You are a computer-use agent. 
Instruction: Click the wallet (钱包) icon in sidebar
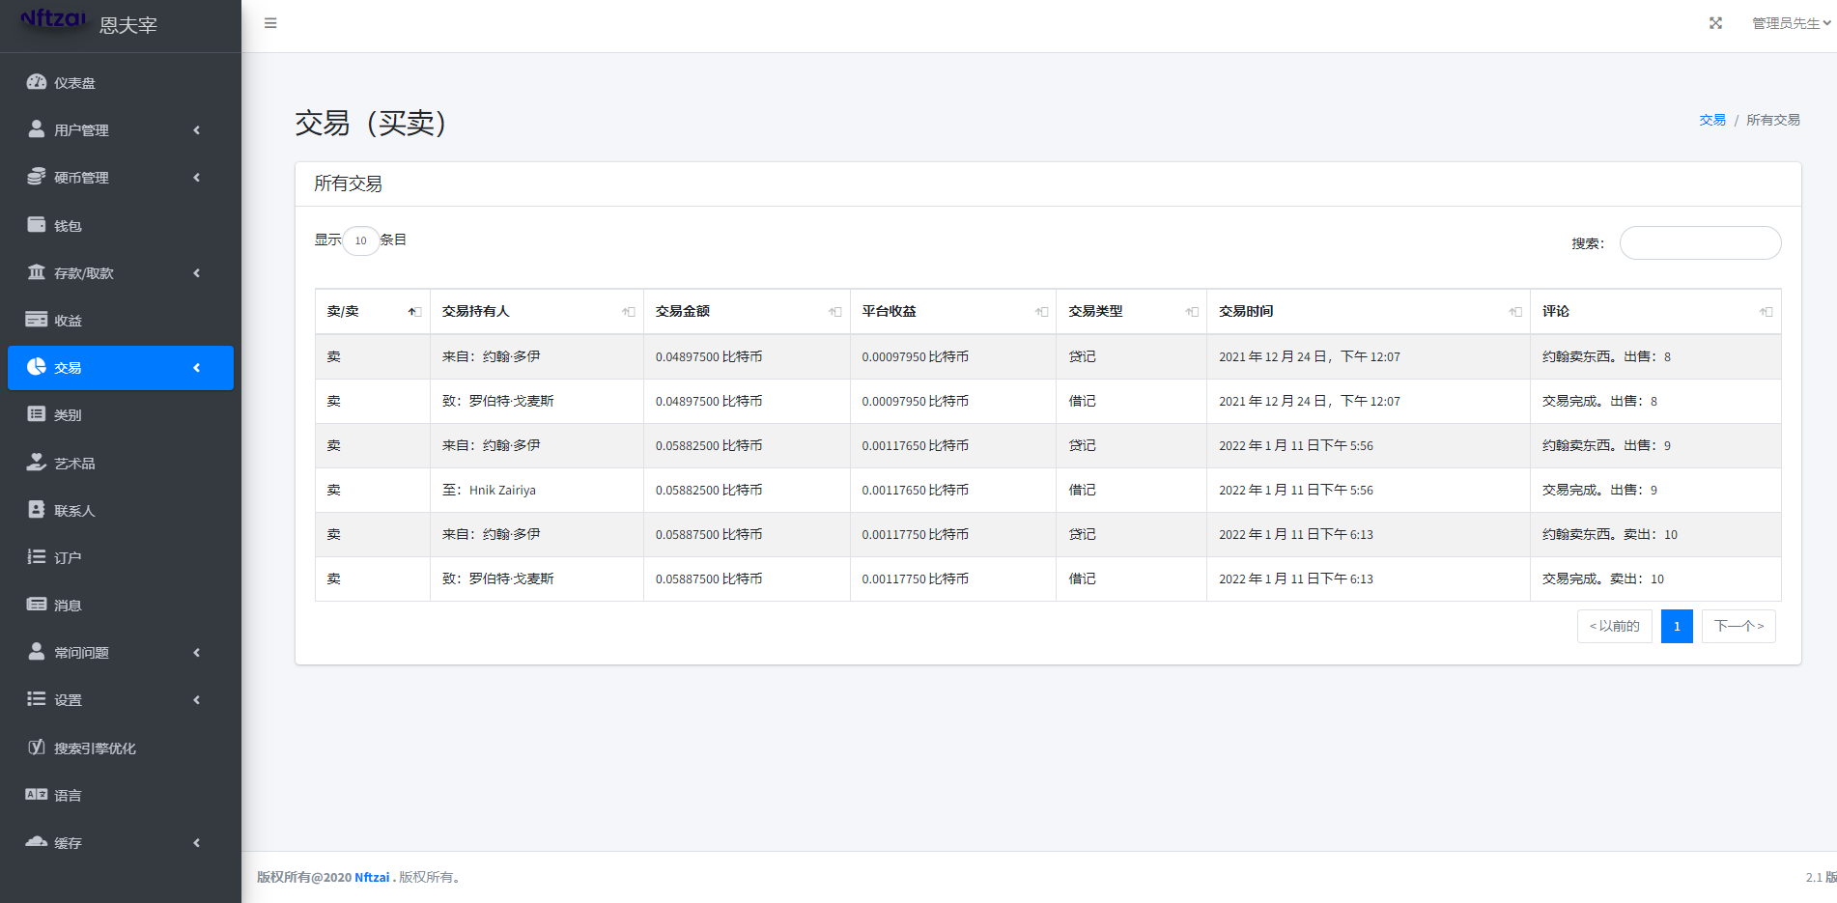[x=37, y=225]
